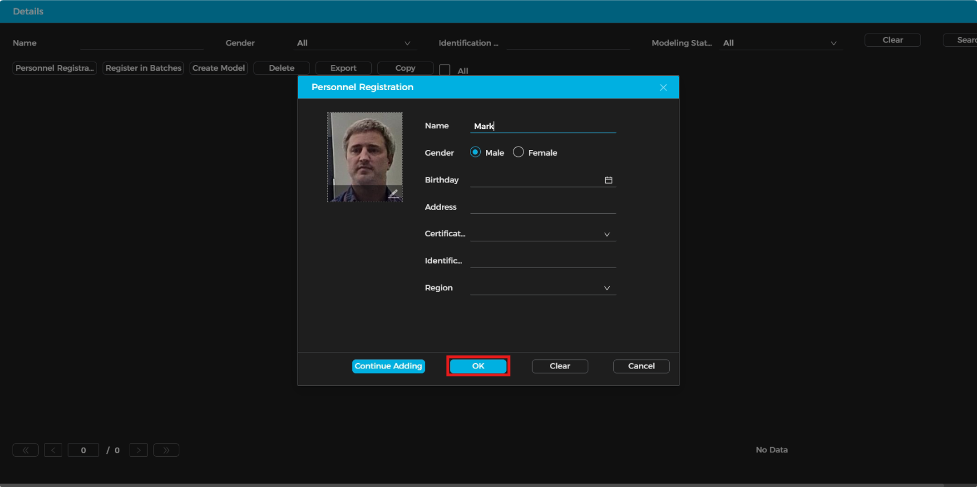Jump to the last page arrow

coord(166,450)
